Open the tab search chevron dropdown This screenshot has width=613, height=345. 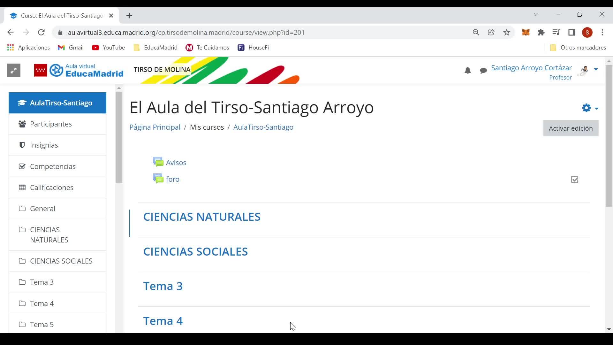click(536, 14)
